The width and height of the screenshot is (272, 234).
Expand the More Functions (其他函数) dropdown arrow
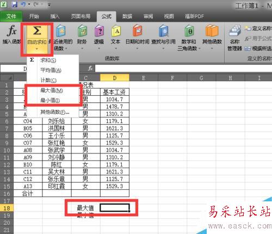pyautogui.click(x=212, y=48)
